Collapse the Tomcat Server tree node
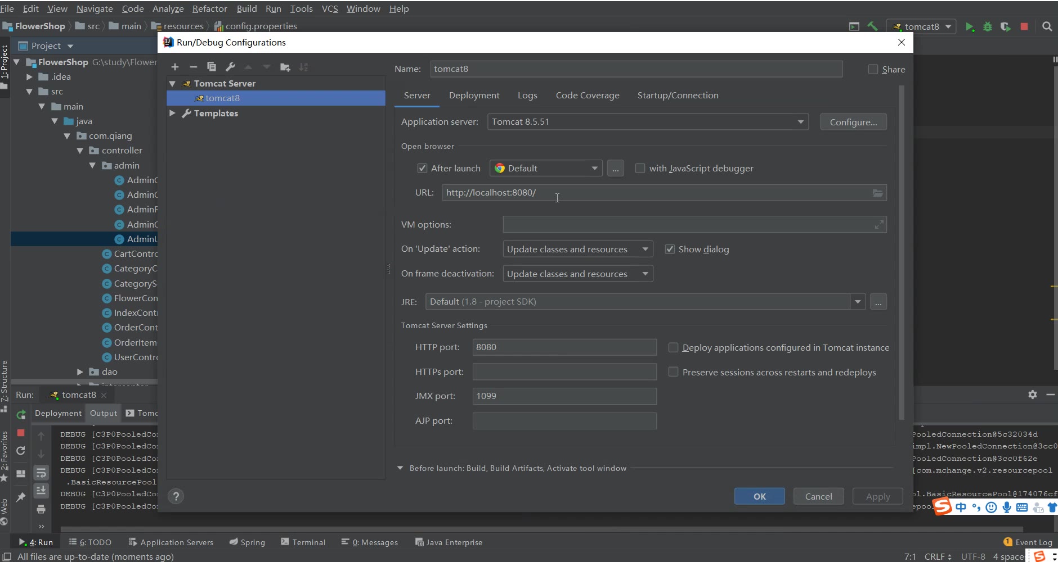Screen dimensions: 1058x562 tap(173, 83)
